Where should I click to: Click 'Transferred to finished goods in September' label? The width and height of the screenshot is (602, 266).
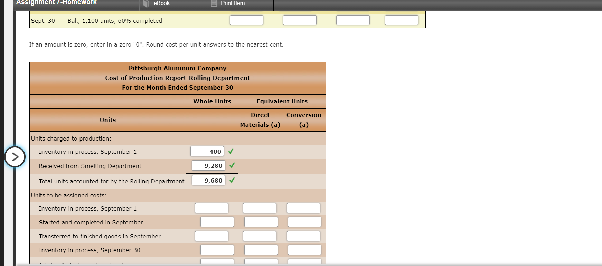coord(100,236)
